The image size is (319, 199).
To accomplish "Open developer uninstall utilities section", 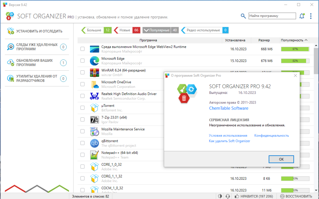I will click(37, 79).
